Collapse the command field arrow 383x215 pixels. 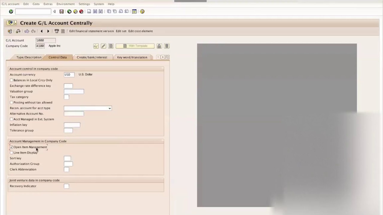(54, 11)
